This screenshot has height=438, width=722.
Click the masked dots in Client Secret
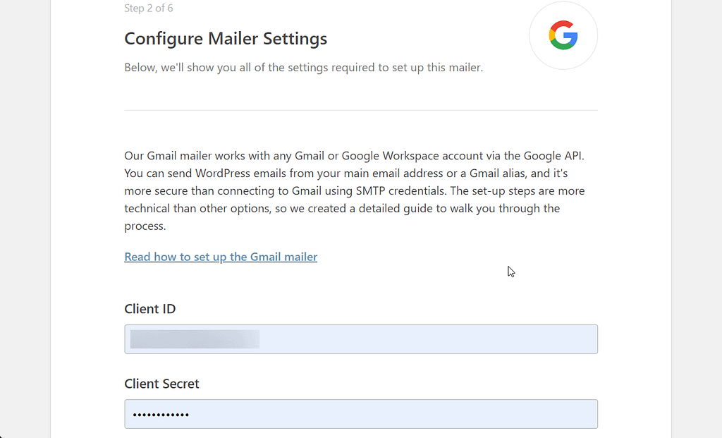pos(160,414)
